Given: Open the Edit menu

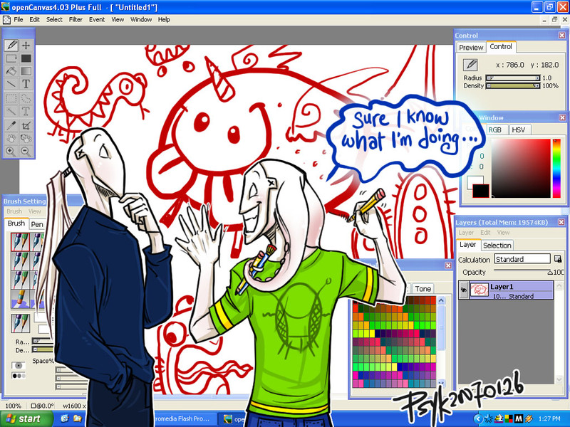Looking at the screenshot, I should coord(34,20).
